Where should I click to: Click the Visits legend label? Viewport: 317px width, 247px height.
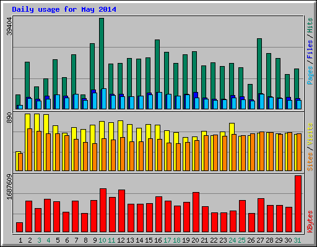310,134
